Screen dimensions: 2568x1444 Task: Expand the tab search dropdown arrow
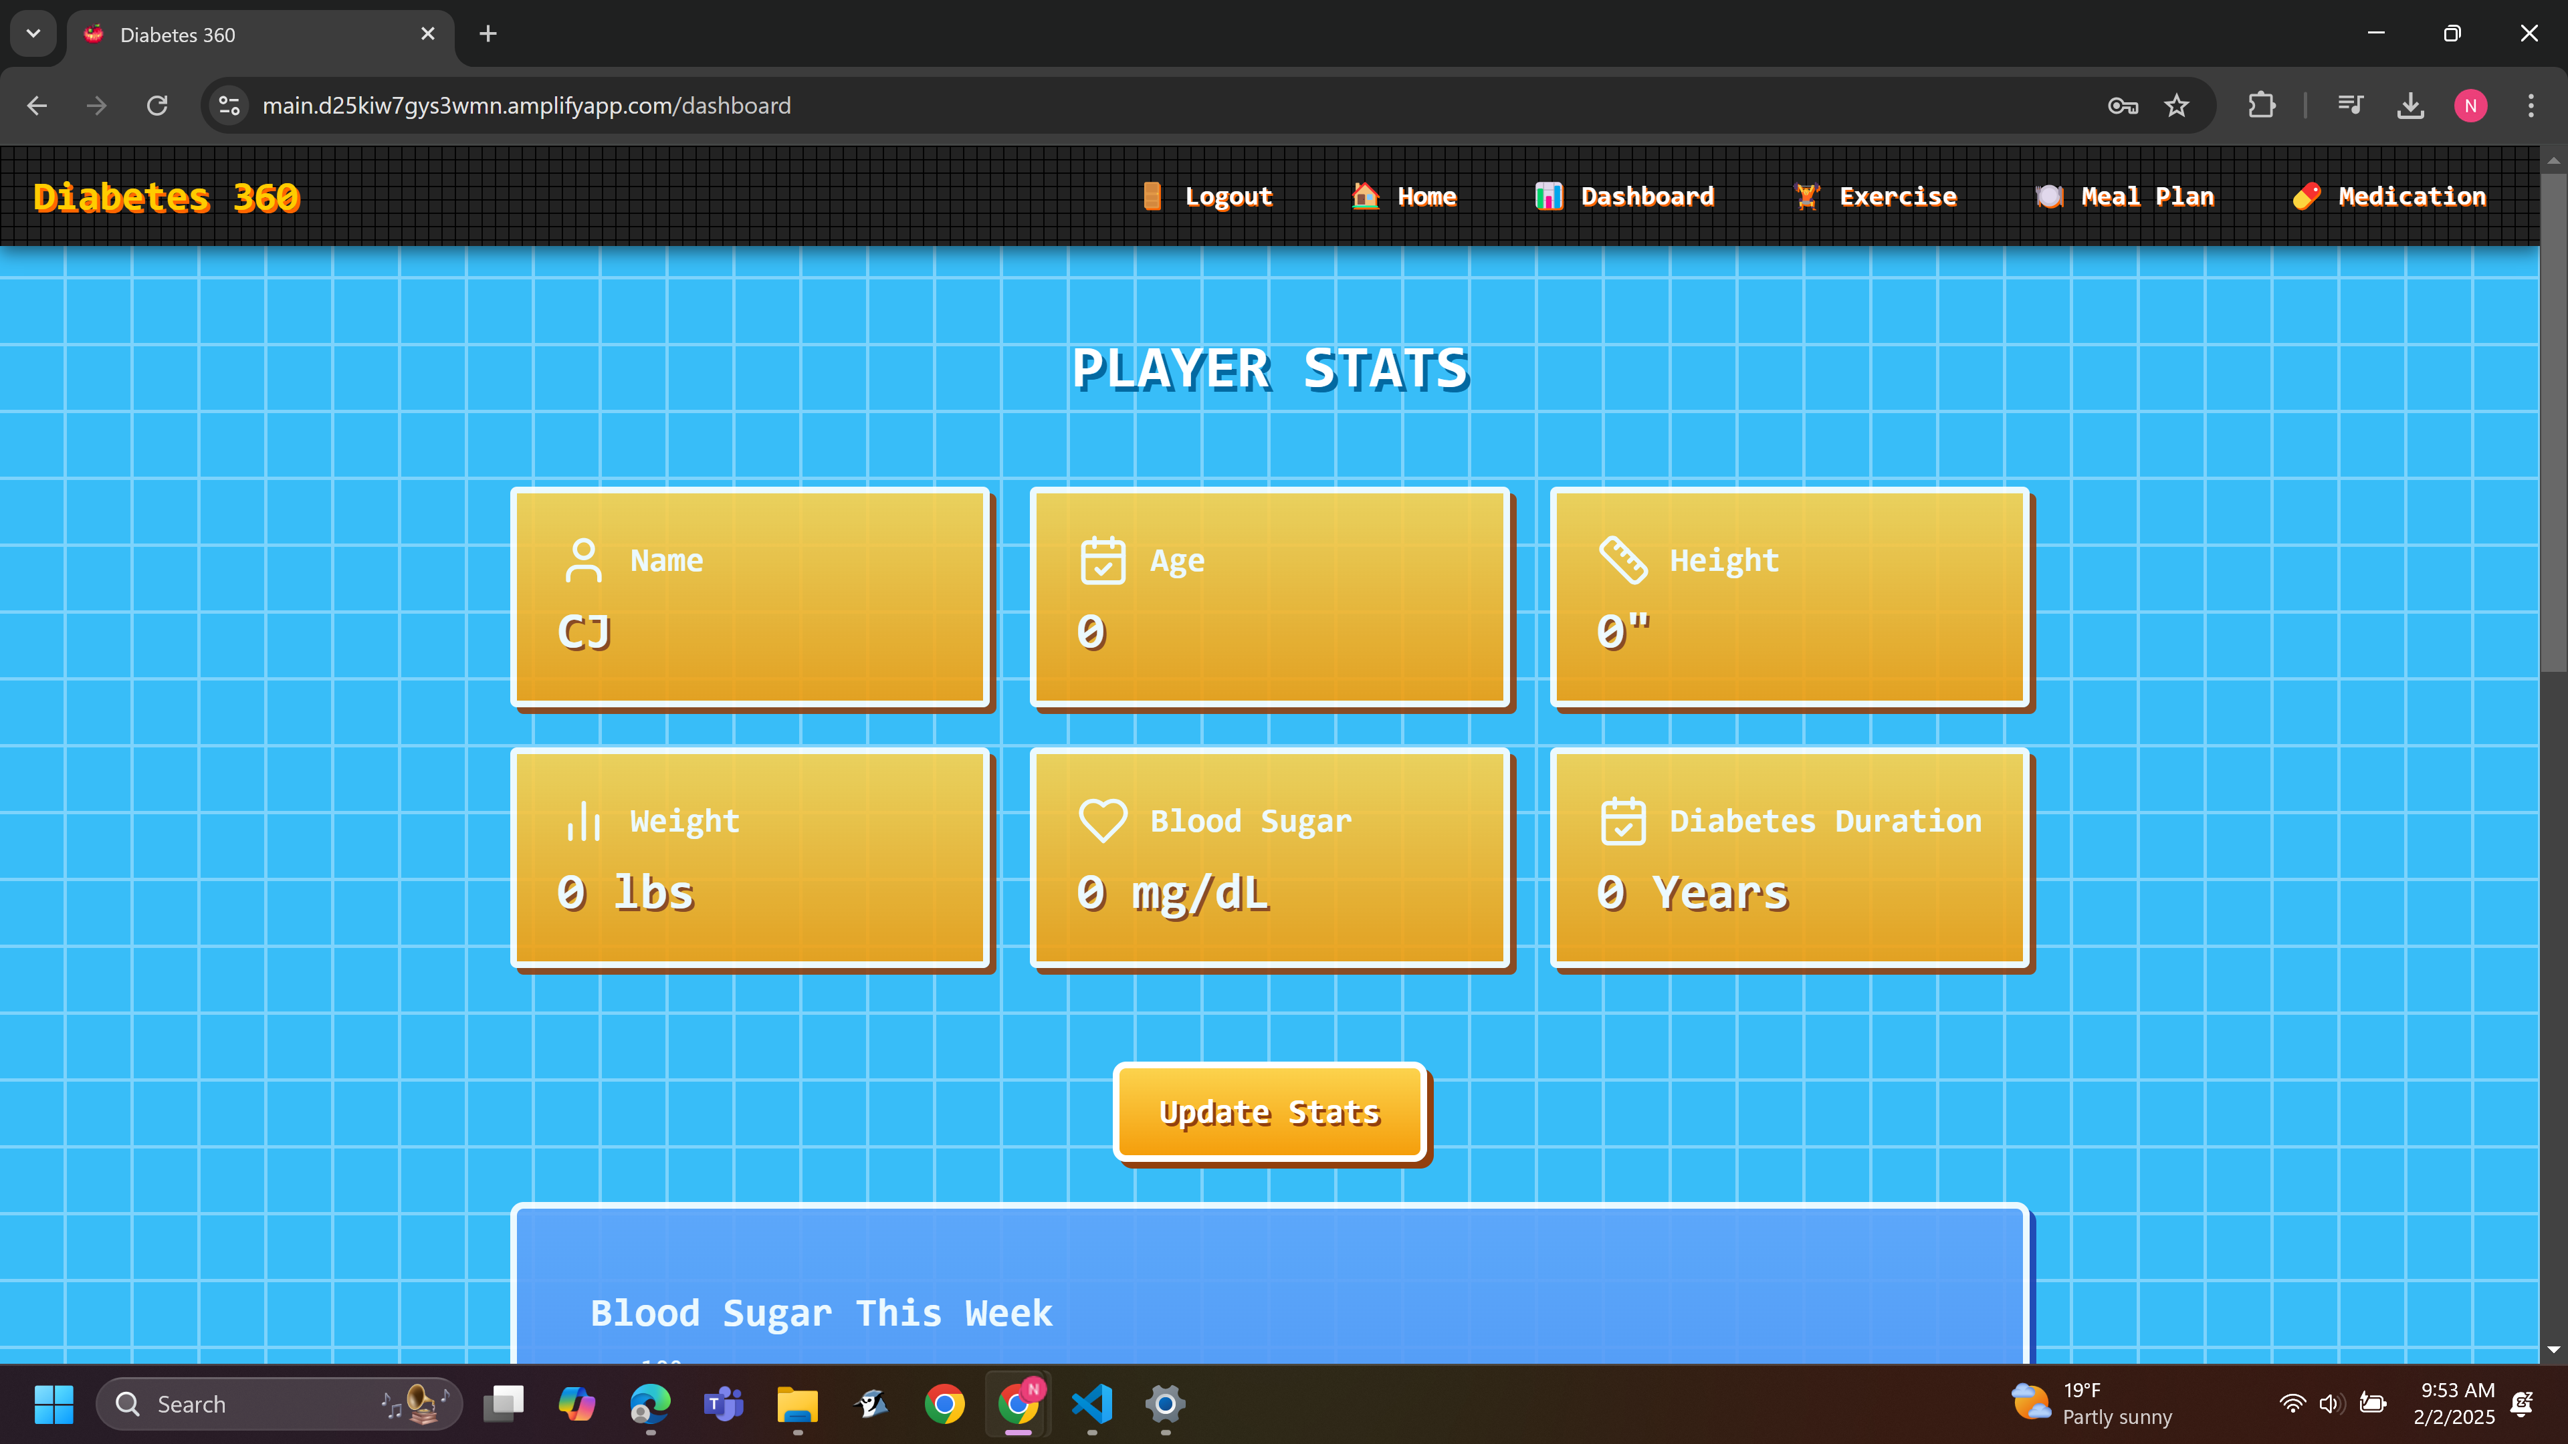[x=33, y=34]
